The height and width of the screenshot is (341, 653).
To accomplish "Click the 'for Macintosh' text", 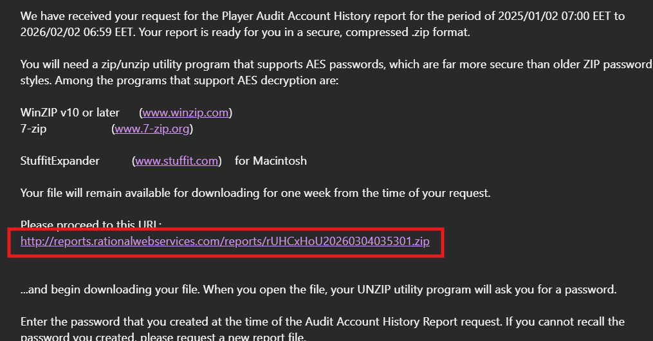I will pos(271,161).
